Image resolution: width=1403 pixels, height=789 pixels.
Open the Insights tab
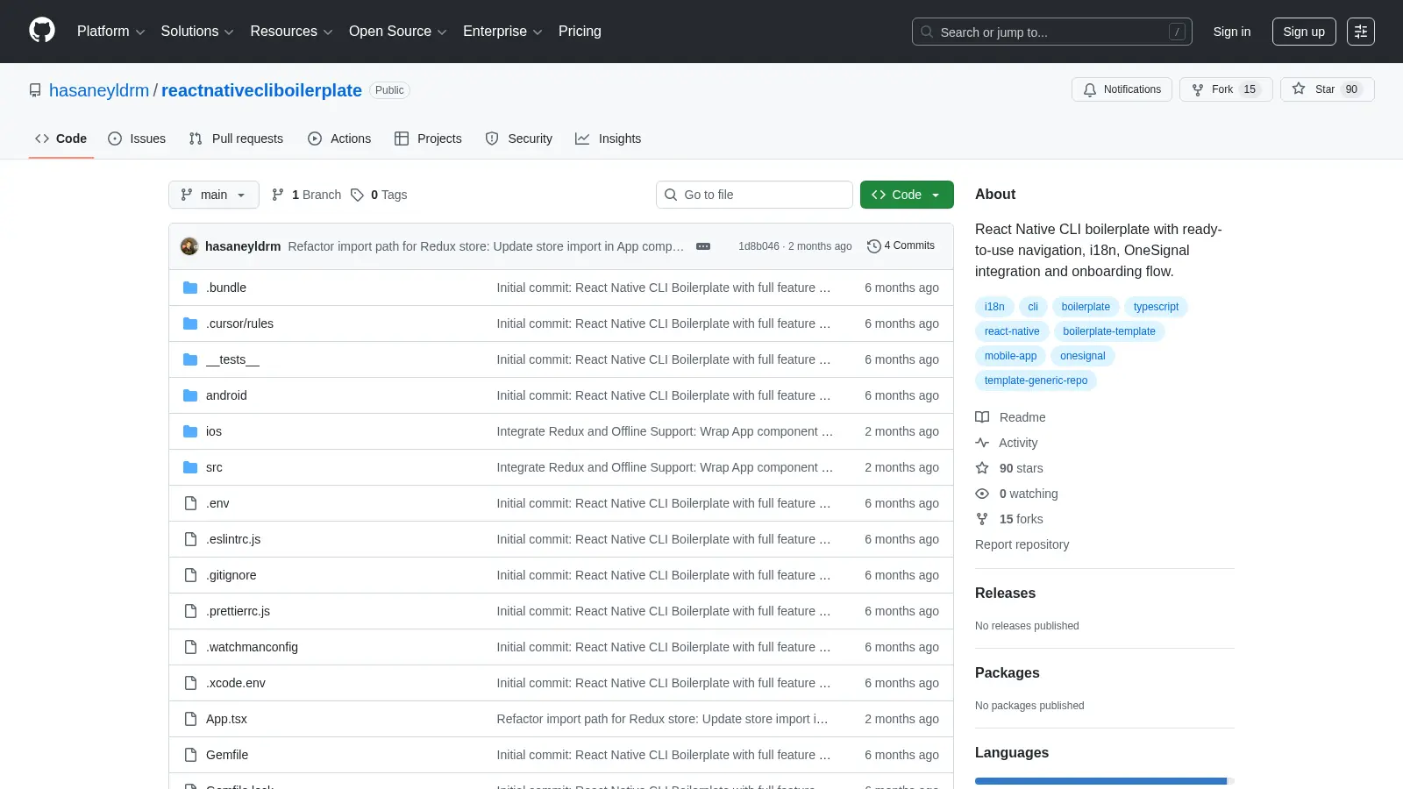coord(609,139)
